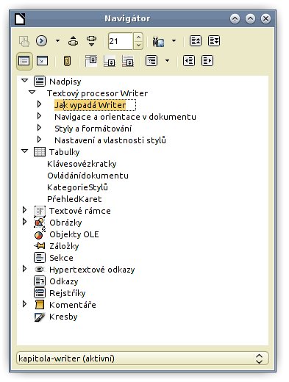Open the kapitola-writer (aktivní) document dropdown
Viewport: 289px width, 382px height.
pyautogui.click(x=143, y=358)
